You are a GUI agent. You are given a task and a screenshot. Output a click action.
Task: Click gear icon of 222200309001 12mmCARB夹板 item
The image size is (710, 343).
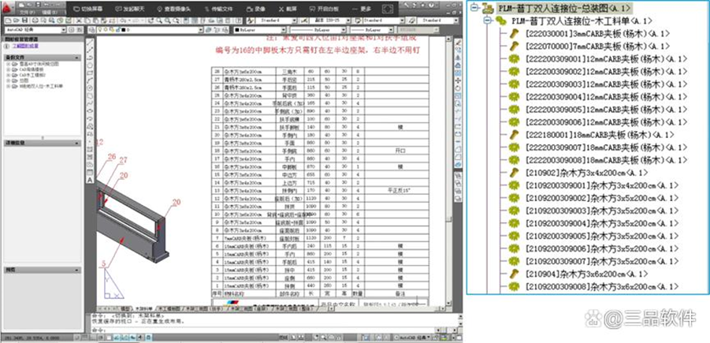512,59
